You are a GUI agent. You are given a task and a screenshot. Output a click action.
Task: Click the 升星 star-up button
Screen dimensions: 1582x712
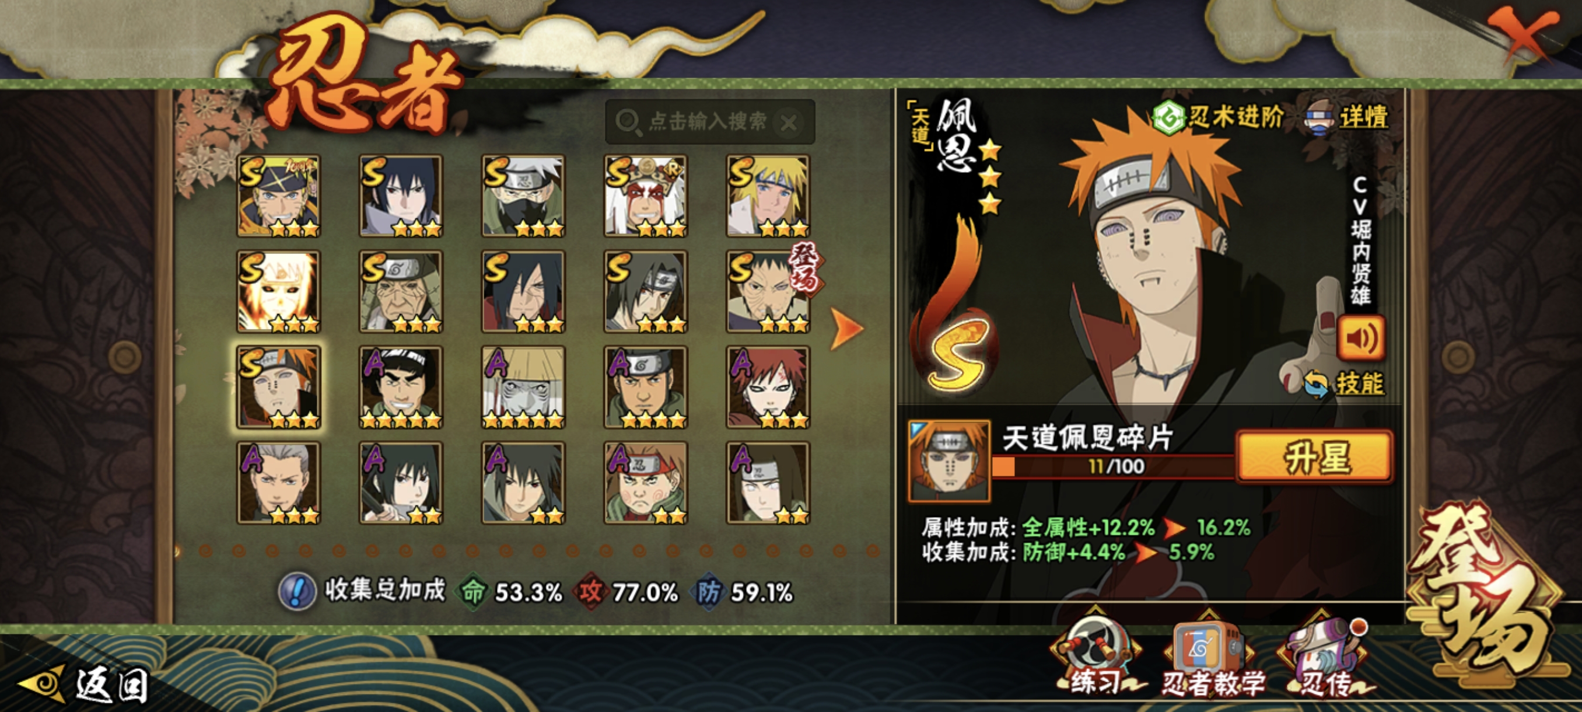[x=1315, y=458]
